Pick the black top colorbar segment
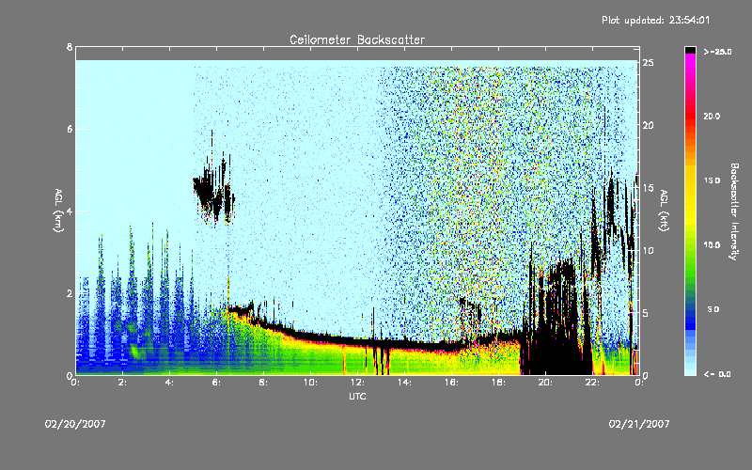Image resolution: width=752 pixels, height=470 pixels. click(690, 50)
